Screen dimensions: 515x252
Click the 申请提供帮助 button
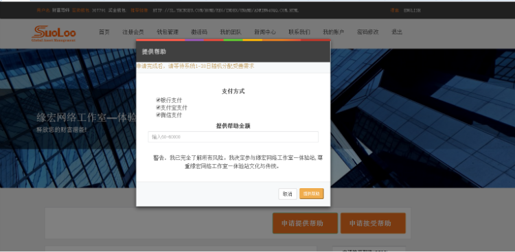tap(305, 223)
